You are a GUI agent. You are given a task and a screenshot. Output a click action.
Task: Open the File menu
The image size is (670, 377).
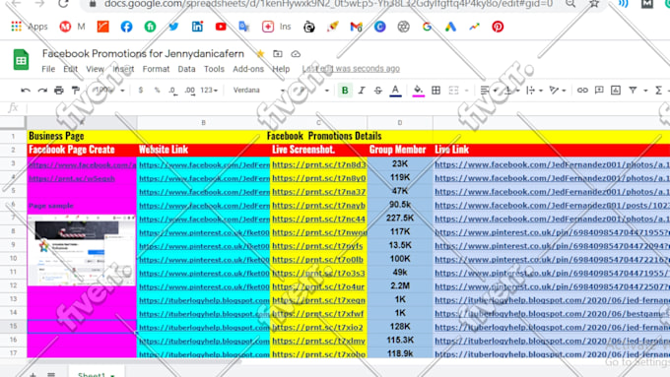click(48, 69)
